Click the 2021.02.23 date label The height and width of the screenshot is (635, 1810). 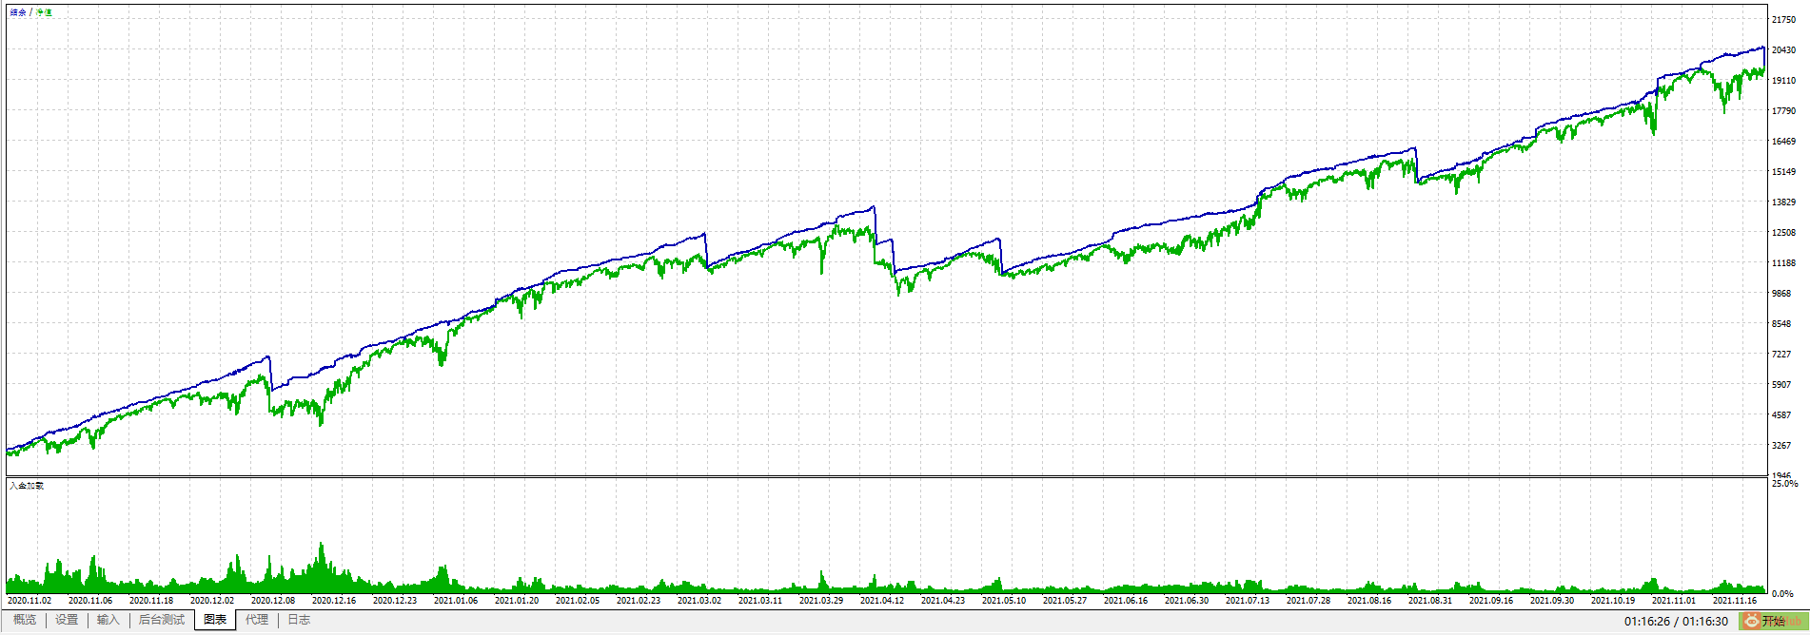(x=639, y=600)
